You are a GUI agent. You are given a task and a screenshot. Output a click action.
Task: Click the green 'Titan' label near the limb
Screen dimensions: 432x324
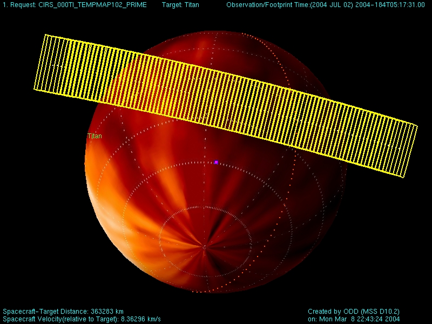click(94, 136)
